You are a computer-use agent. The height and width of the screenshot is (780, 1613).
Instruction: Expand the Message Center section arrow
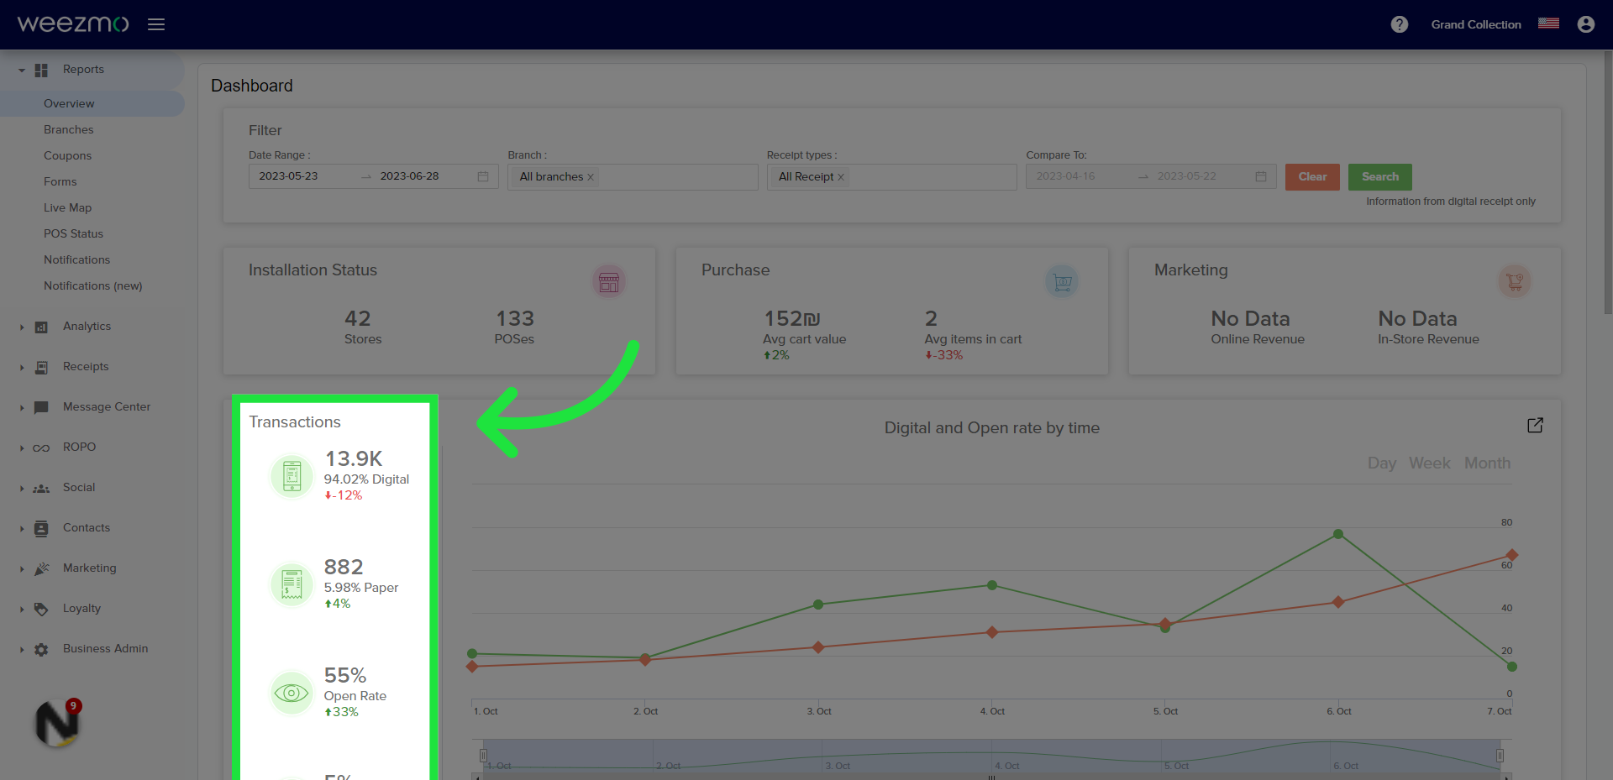click(22, 408)
